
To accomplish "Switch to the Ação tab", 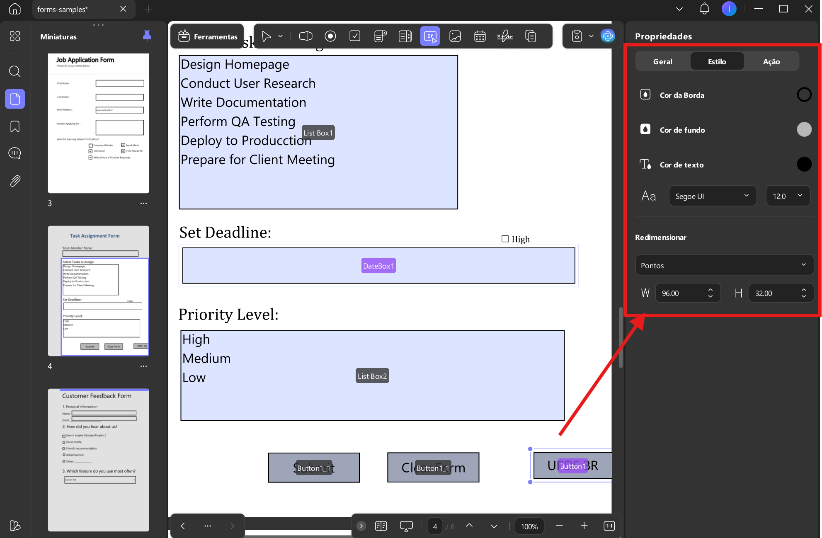I will coord(771,61).
